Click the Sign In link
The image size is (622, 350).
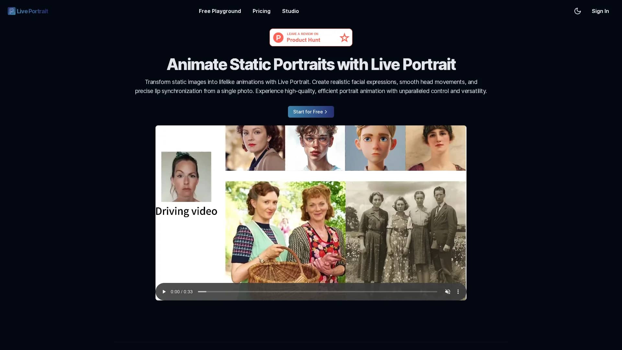[600, 11]
